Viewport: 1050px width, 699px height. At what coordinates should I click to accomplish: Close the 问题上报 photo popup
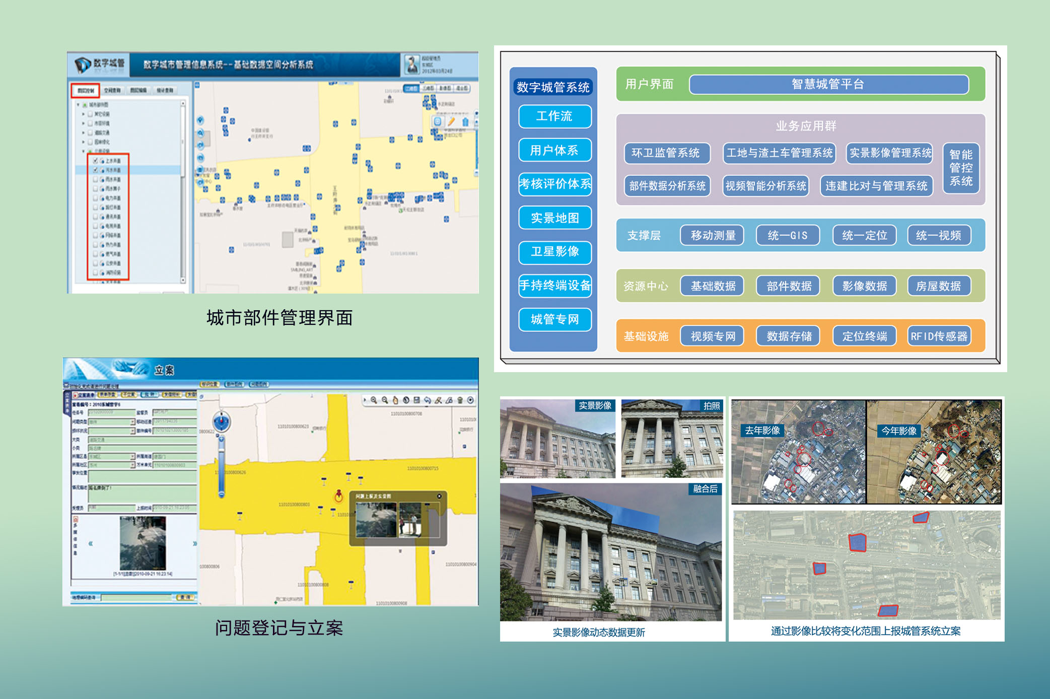(439, 496)
